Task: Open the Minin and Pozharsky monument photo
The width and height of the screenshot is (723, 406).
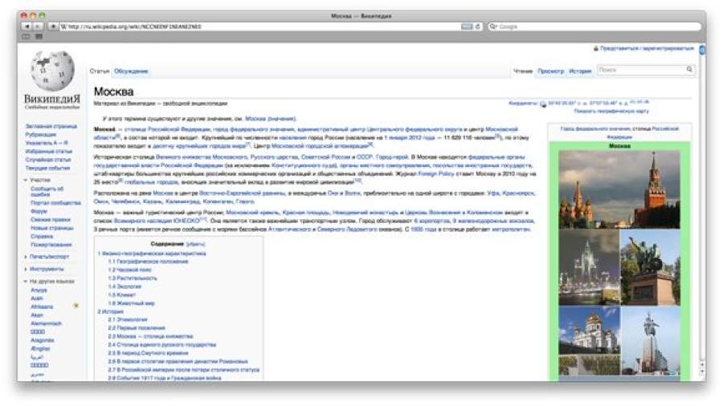Action: (x=650, y=267)
